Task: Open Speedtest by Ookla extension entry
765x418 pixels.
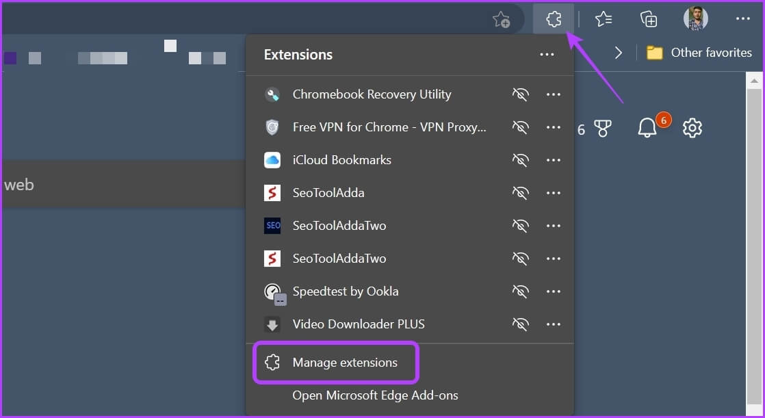Action: coord(346,291)
